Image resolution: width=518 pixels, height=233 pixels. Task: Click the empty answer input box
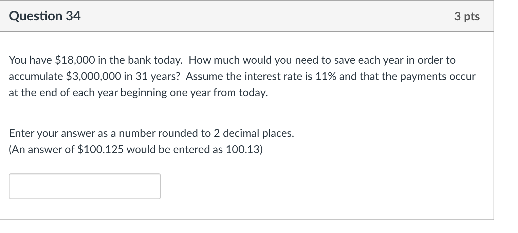pos(85,186)
